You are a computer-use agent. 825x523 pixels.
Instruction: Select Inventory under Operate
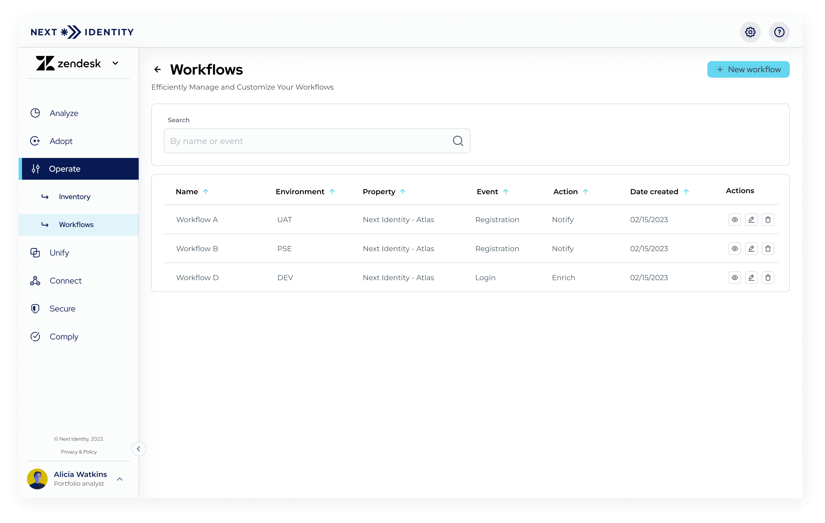tap(74, 197)
